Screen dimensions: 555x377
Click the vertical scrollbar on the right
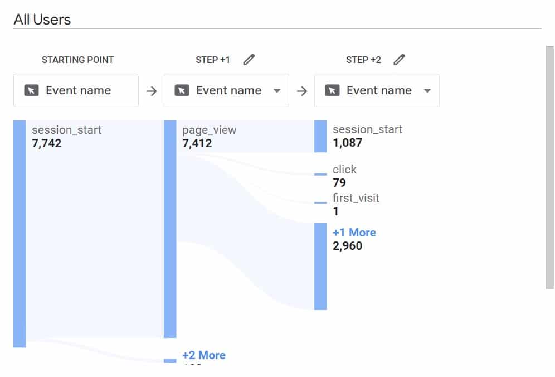549,167
